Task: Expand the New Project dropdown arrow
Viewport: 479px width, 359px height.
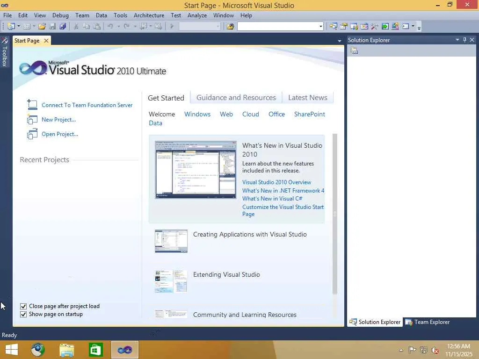Action: click(x=19, y=26)
